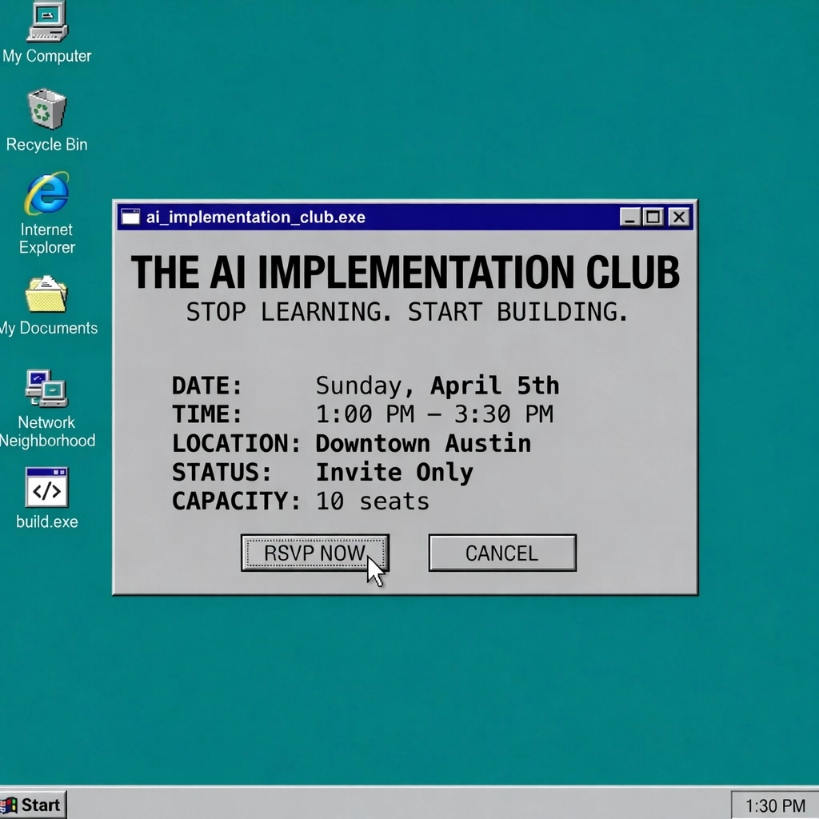This screenshot has height=819, width=819.
Task: Click the ai_implementation_club.exe title bar icon
Action: click(x=130, y=217)
